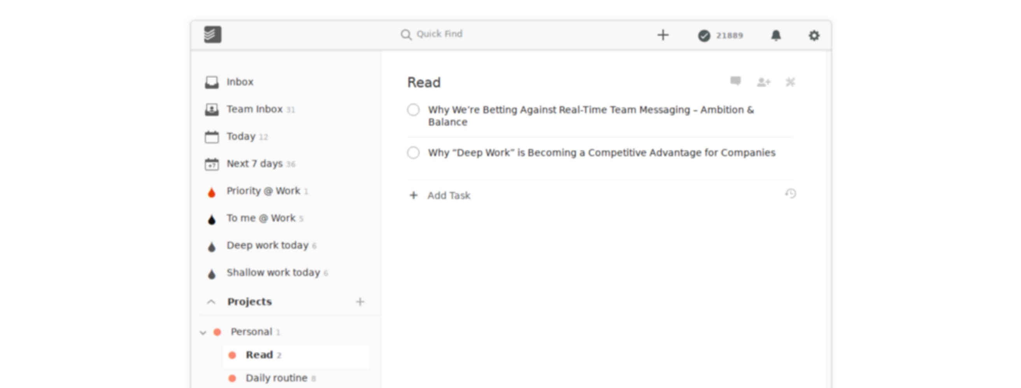
Task: Complete the Deep Work Competitive Advantage task
Action: (x=413, y=153)
